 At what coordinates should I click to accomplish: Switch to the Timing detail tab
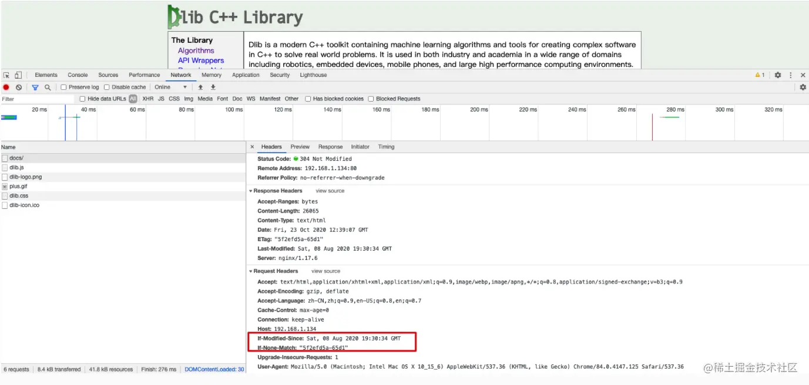[386, 147]
